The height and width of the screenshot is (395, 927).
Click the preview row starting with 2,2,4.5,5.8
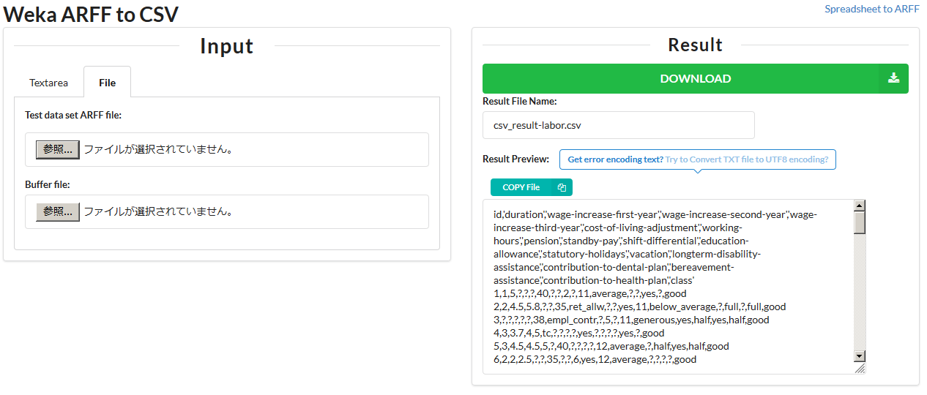tap(639, 306)
